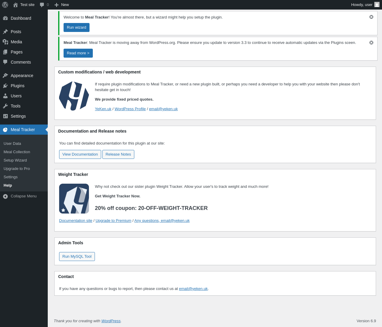Viewport: 382px width, 327px height.
Task: Open the Pages menu label
Action: (x=17, y=52)
